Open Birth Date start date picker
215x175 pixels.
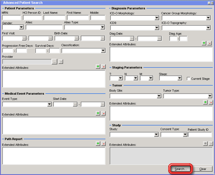point(77,38)
